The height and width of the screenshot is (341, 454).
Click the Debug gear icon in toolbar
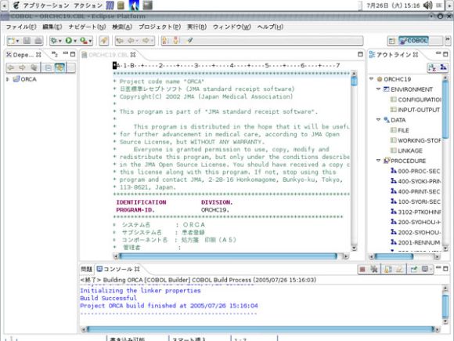[53, 41]
